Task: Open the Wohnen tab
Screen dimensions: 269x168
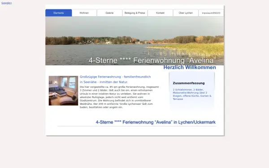Action: tap(84, 13)
